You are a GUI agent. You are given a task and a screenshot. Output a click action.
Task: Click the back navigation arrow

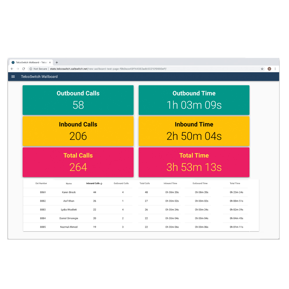click(12, 69)
